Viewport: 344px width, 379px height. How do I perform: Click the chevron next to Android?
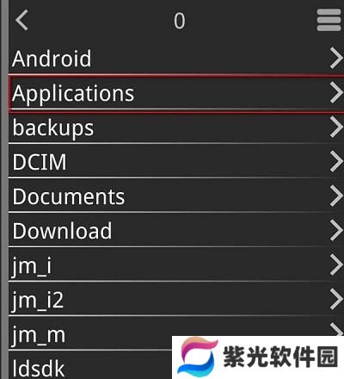336,59
